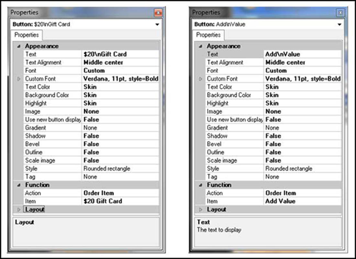Collapse Appearance section in Add Value panel
Image resolution: width=356 pixels, height=259 pixels.
point(201,46)
